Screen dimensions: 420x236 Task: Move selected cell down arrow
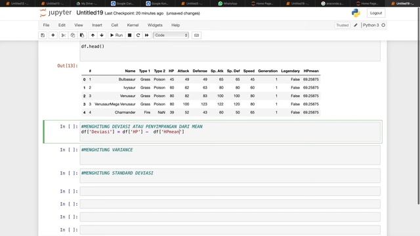pos(102,35)
